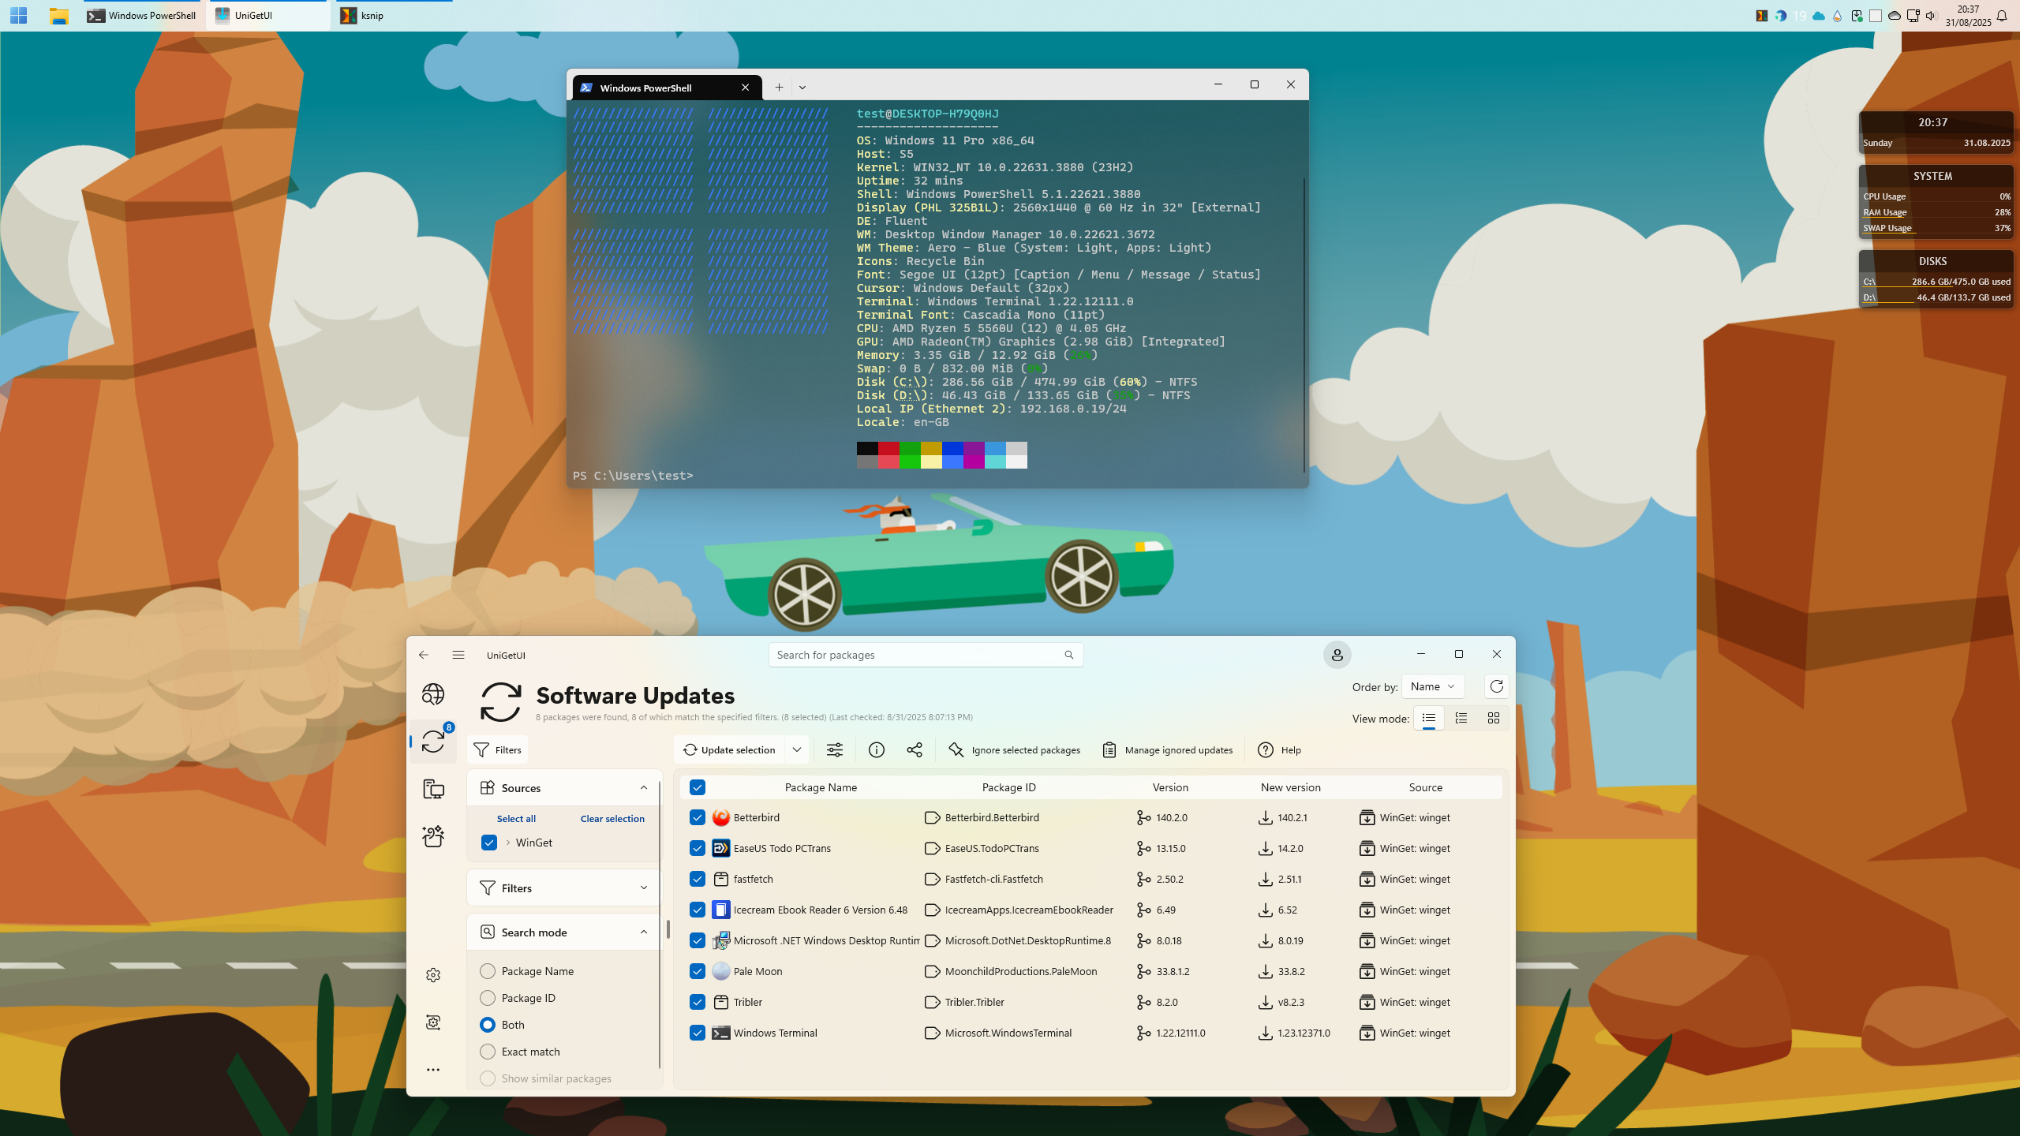Open Discover Packages globe icon in sidebar
The image size is (2020, 1136).
pos(432,694)
